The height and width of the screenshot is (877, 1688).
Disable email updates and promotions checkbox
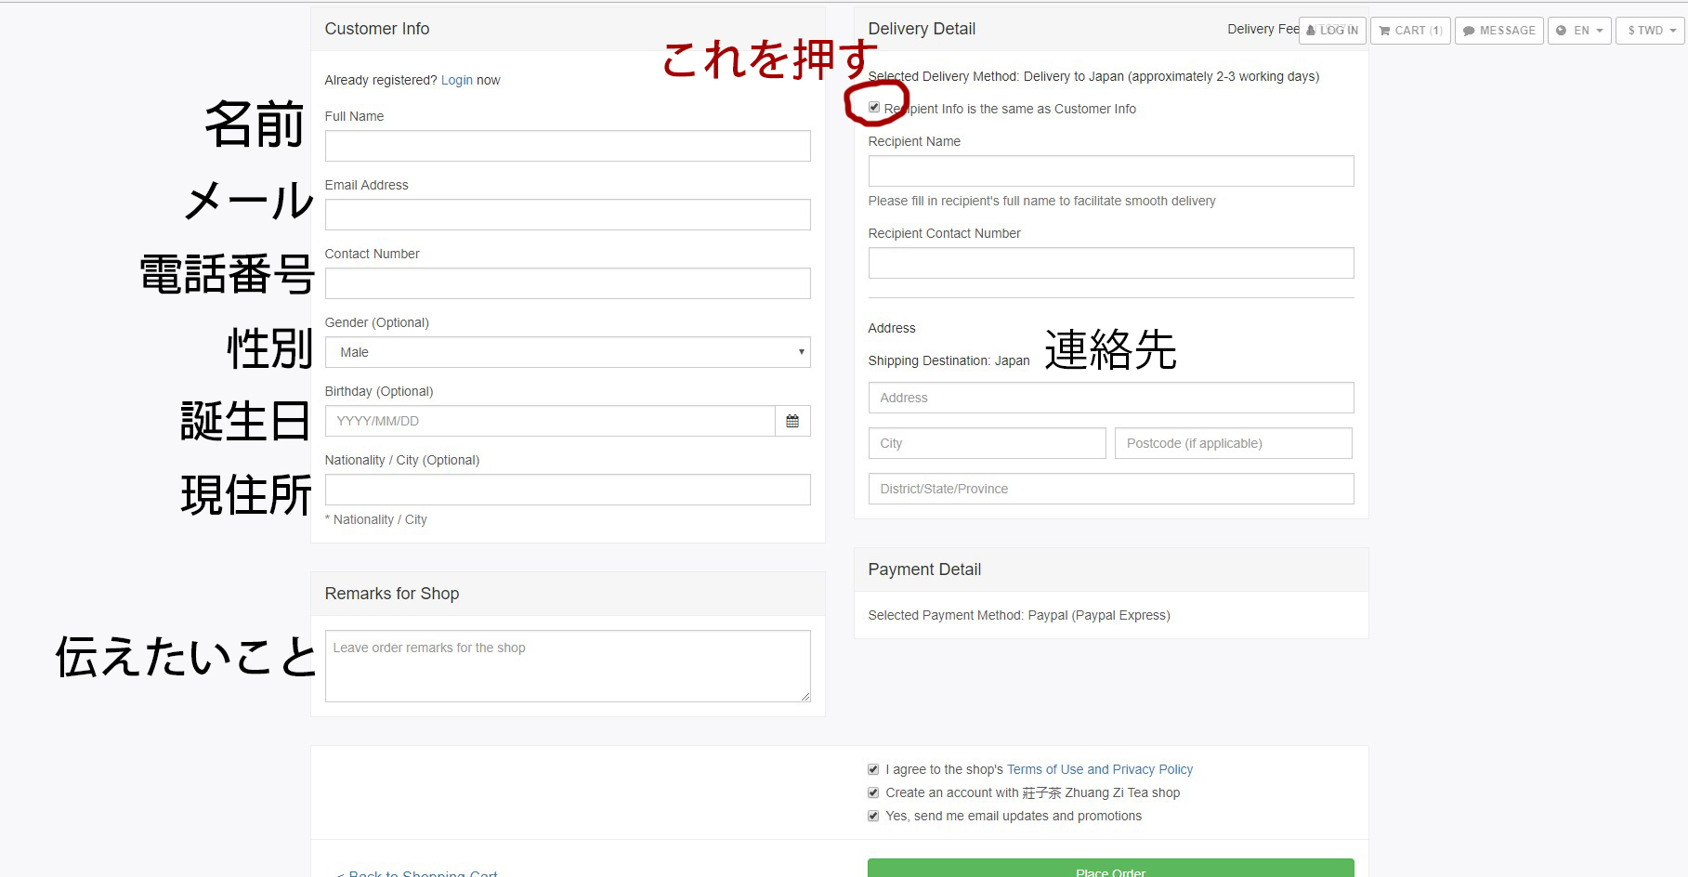(873, 816)
